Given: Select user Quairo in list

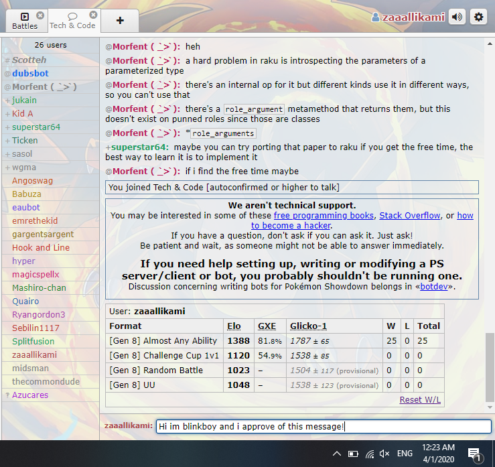Looking at the screenshot, I should pos(50,302).
